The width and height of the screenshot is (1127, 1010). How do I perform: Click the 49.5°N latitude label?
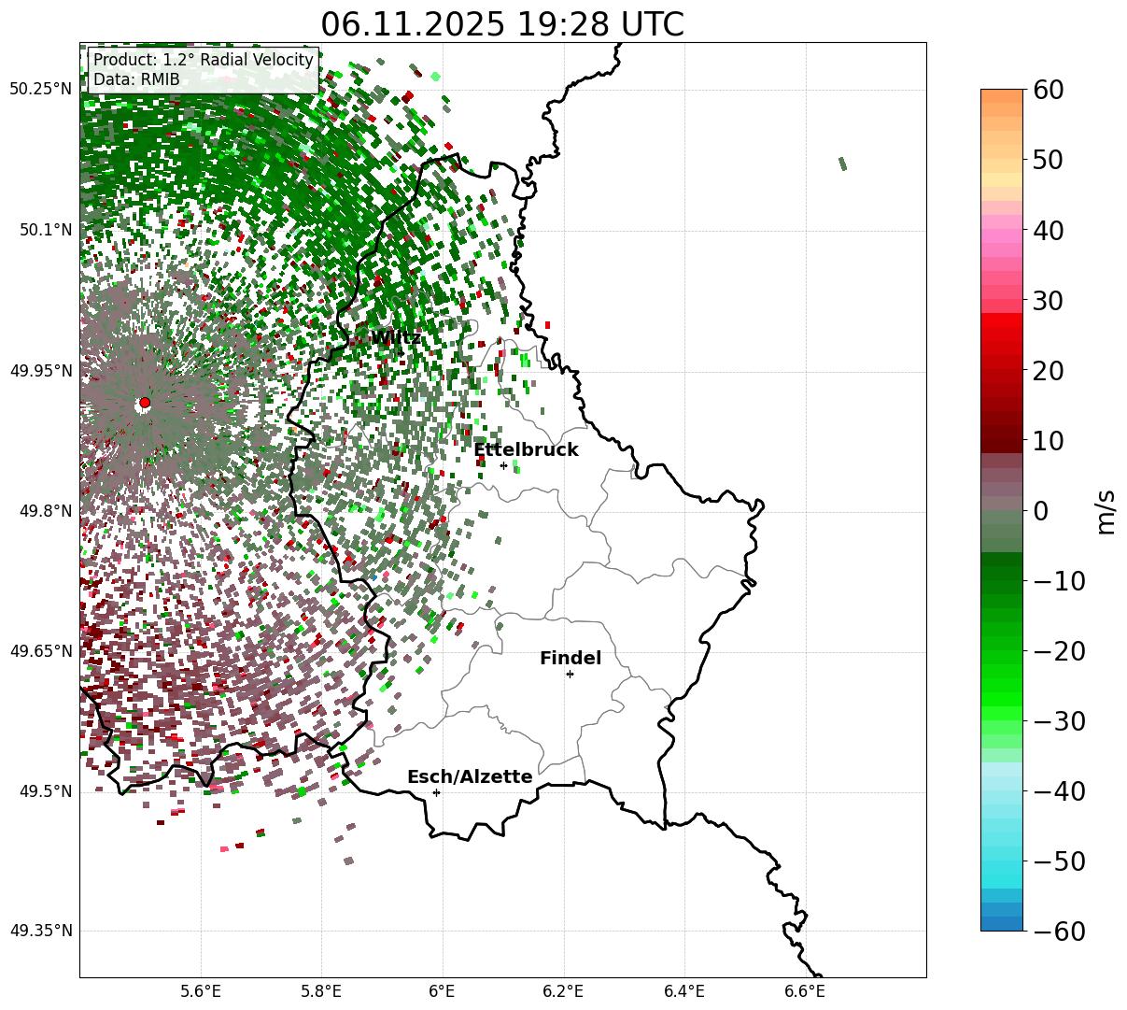pos(44,791)
